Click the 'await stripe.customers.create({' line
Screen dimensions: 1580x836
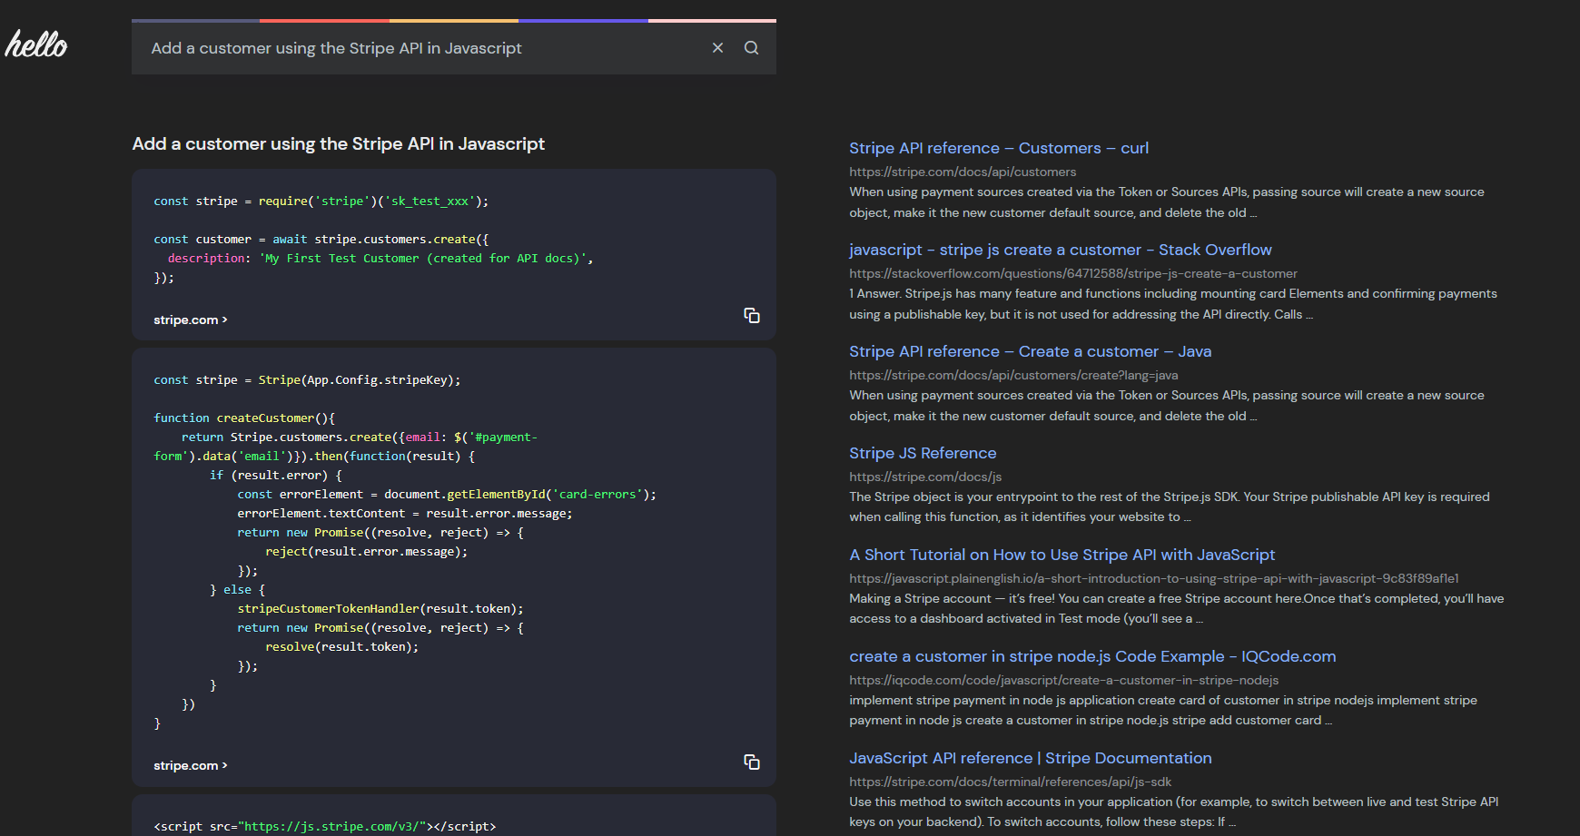(x=321, y=239)
